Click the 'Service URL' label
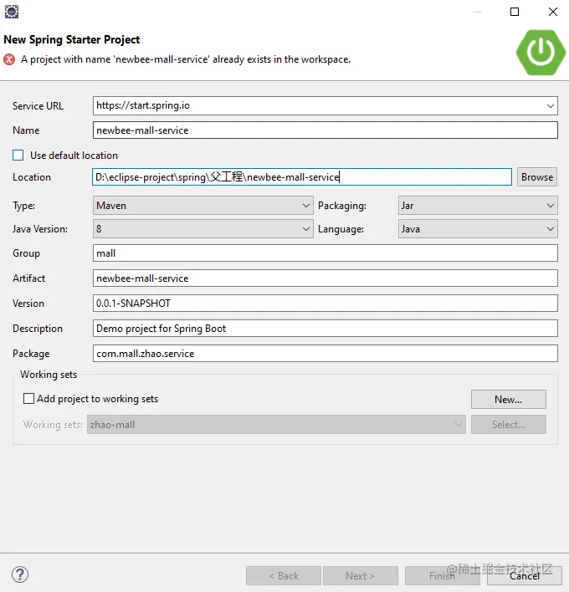569x592 pixels. (38, 106)
